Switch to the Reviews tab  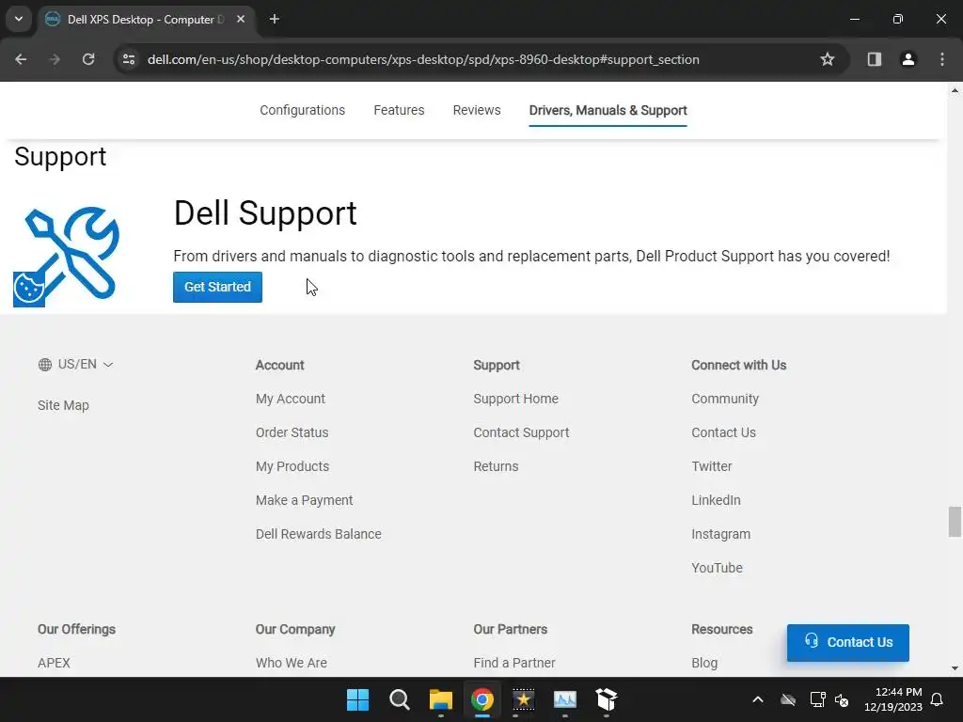click(x=477, y=111)
